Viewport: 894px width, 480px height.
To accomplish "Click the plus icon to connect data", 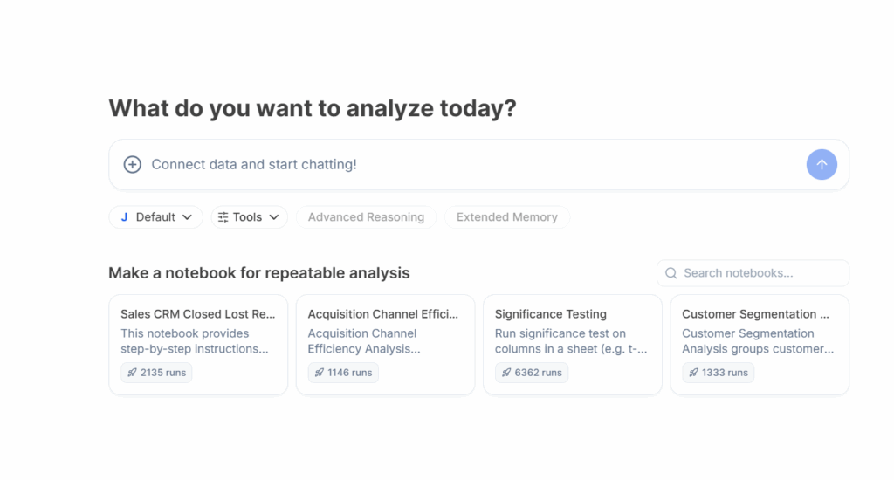I will click(x=133, y=164).
